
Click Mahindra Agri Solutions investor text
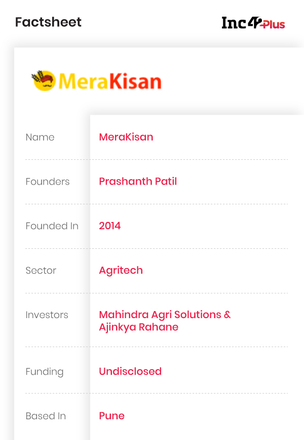click(x=160, y=315)
